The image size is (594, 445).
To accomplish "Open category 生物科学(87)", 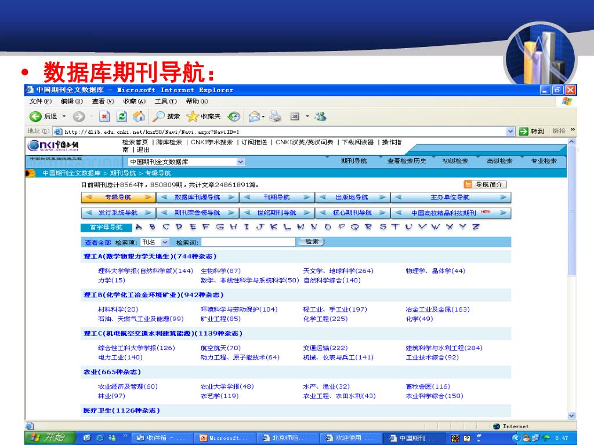I will pyautogui.click(x=220, y=271).
